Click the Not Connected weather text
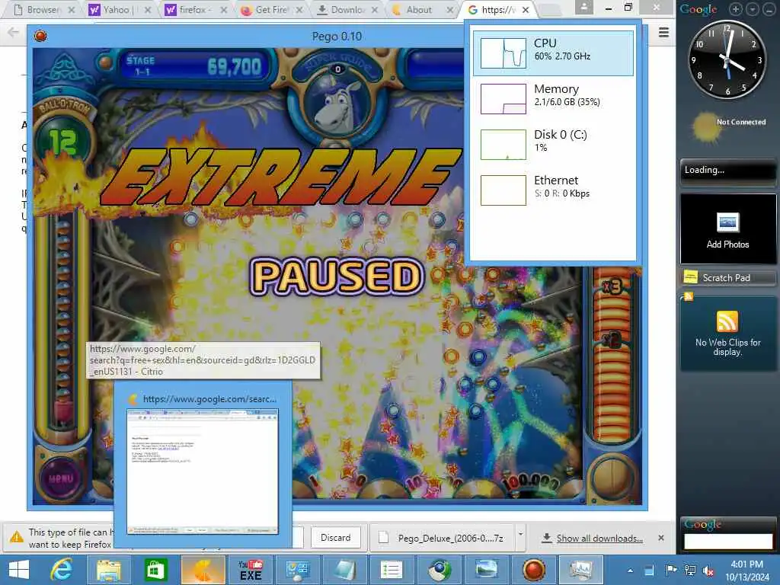This screenshot has height=585, width=780. coord(741,122)
